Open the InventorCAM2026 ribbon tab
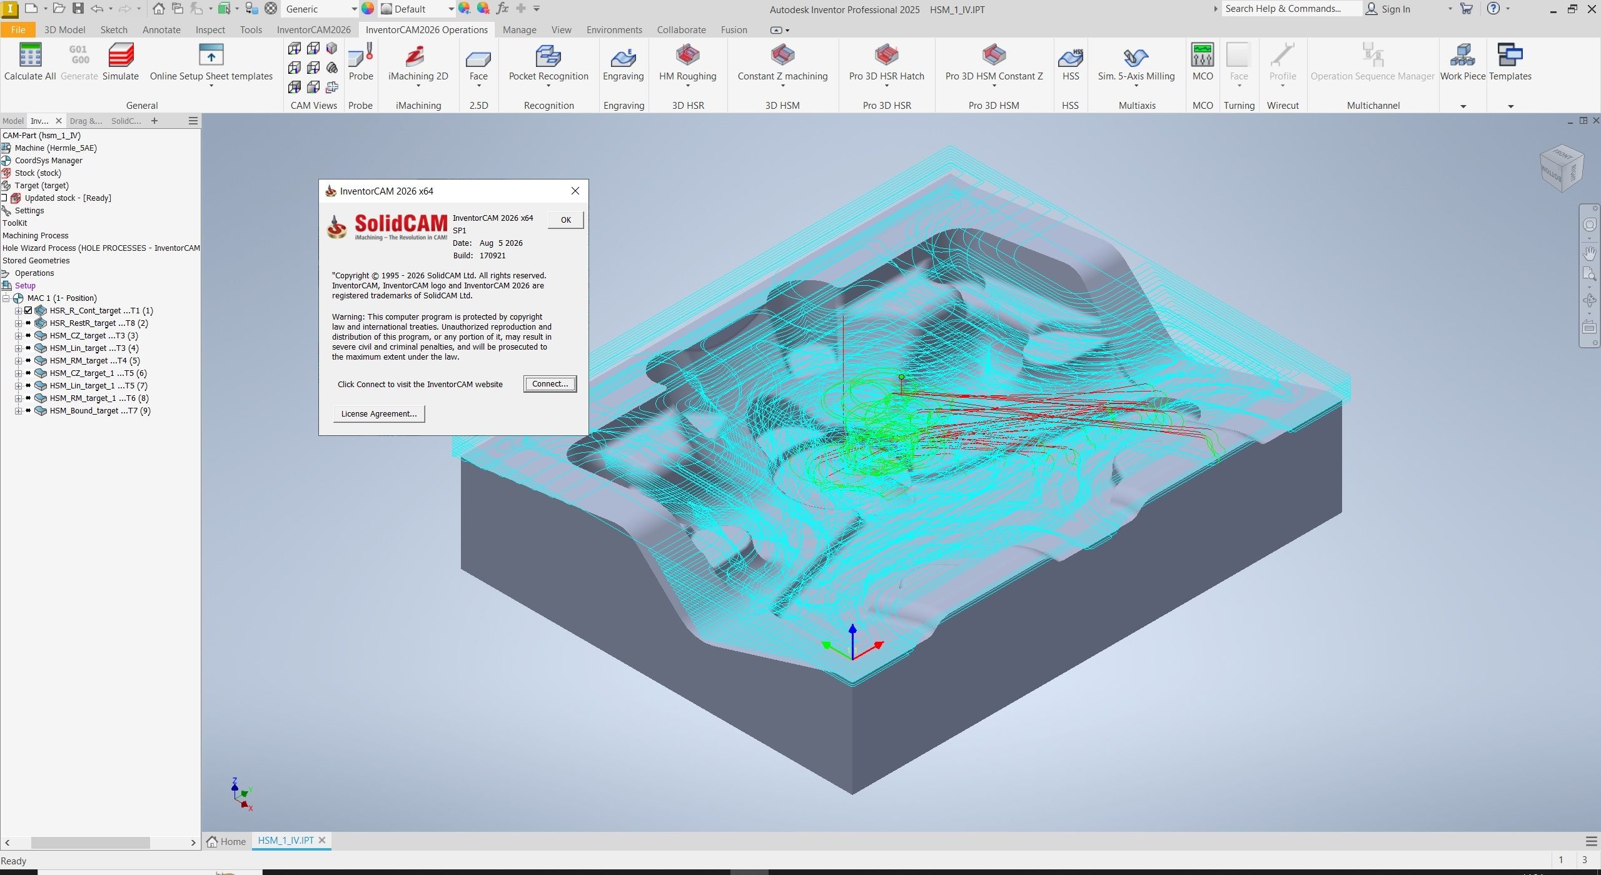The width and height of the screenshot is (1601, 875). pos(313,29)
